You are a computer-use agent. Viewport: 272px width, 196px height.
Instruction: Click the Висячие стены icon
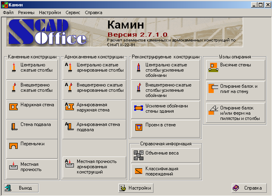click(x=213, y=68)
